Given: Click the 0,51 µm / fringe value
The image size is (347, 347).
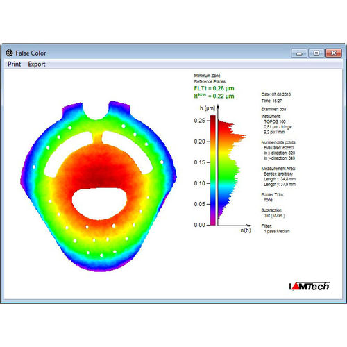Looking at the screenshot, I should (x=278, y=127).
